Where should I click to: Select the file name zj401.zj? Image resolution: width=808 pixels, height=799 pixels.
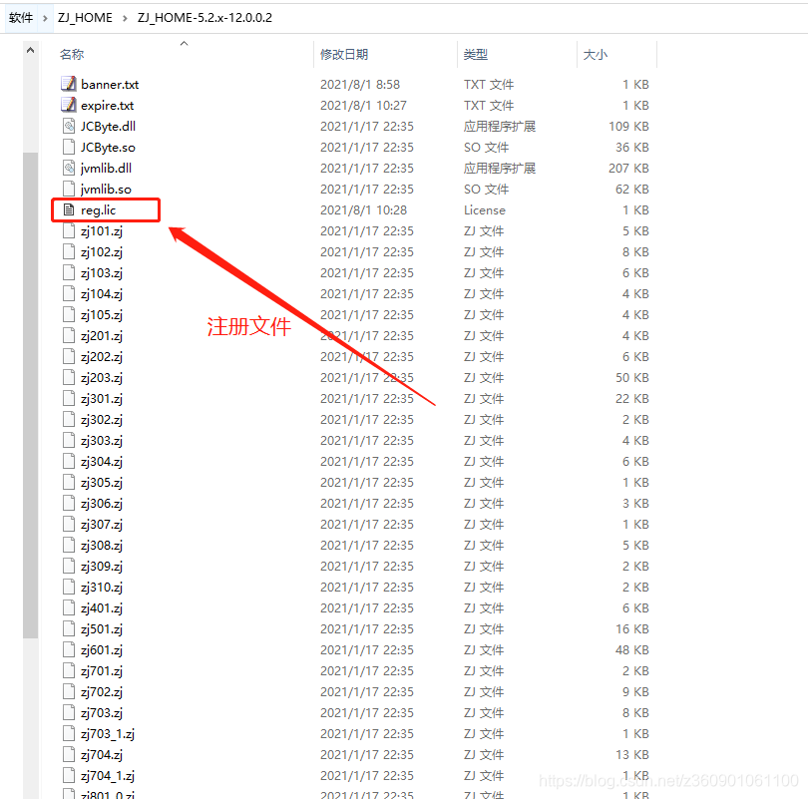click(x=102, y=607)
